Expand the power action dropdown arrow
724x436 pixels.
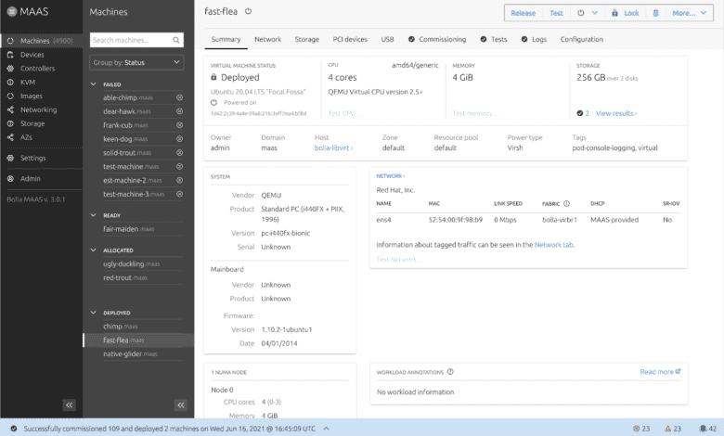[595, 13]
